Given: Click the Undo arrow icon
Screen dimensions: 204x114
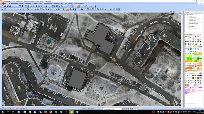Looking at the screenshot, I should 14,6.
